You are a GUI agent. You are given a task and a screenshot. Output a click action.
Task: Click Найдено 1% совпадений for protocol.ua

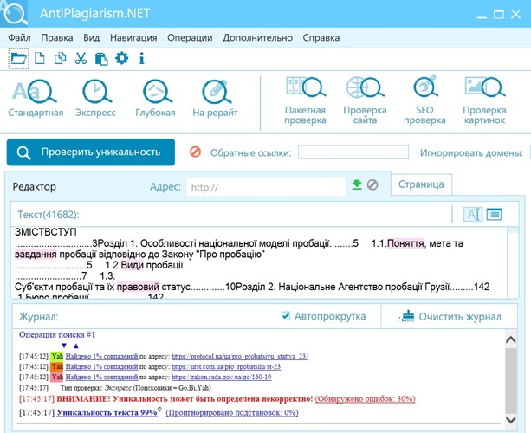pos(102,356)
